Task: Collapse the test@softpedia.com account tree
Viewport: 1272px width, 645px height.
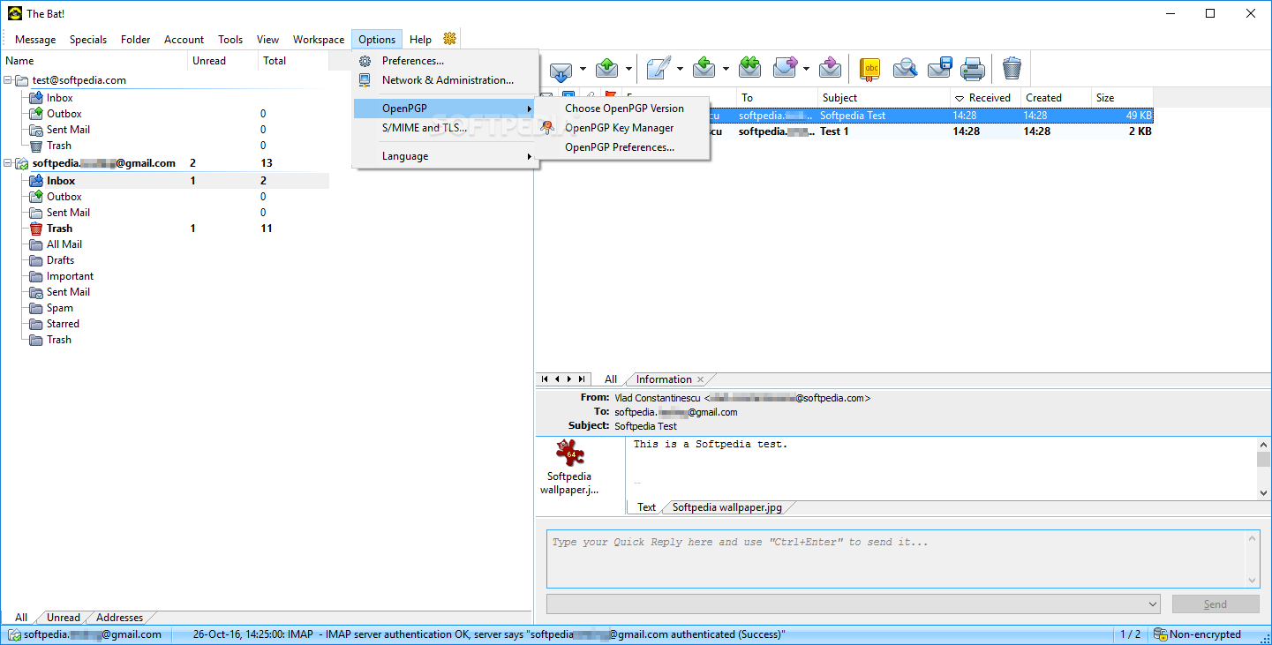Action: (8, 80)
